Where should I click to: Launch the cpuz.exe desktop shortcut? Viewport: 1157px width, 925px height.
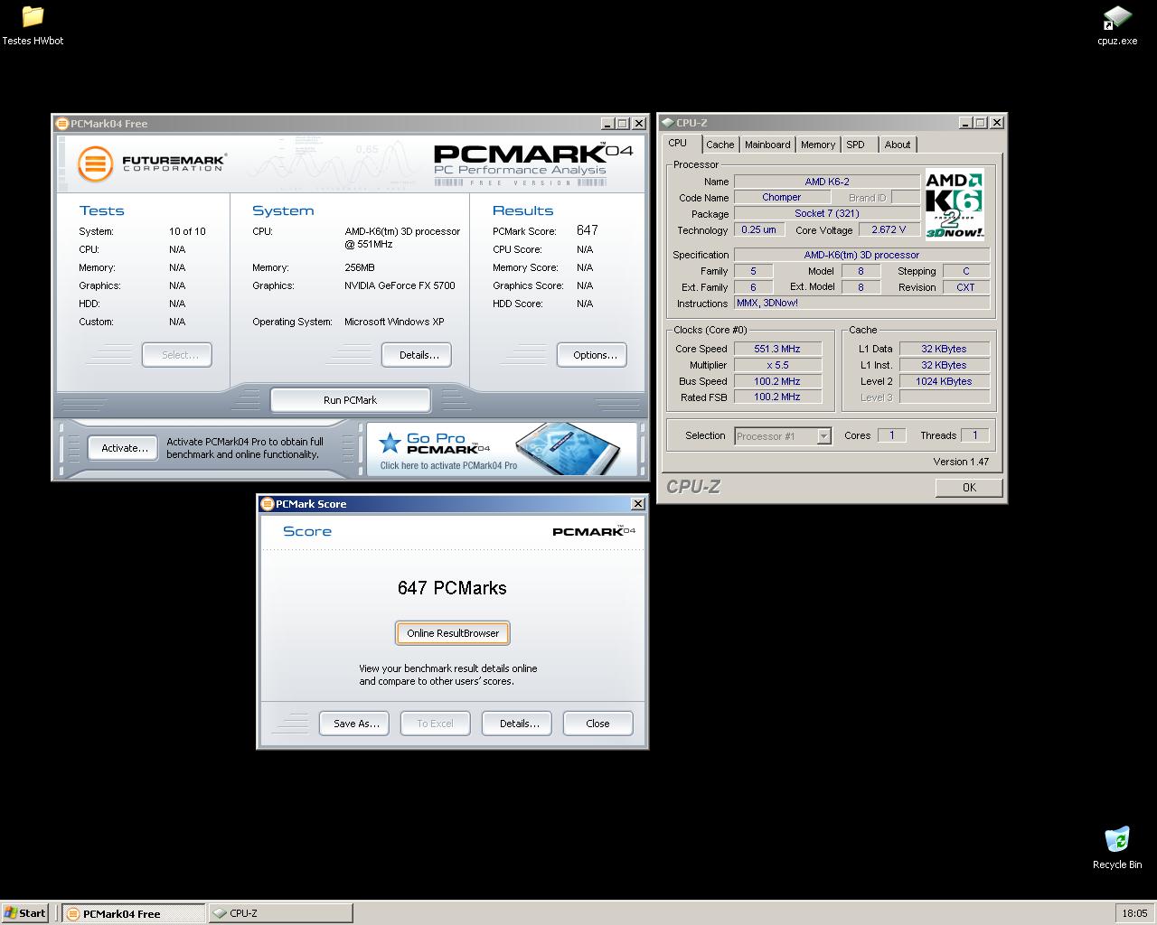point(1117,24)
